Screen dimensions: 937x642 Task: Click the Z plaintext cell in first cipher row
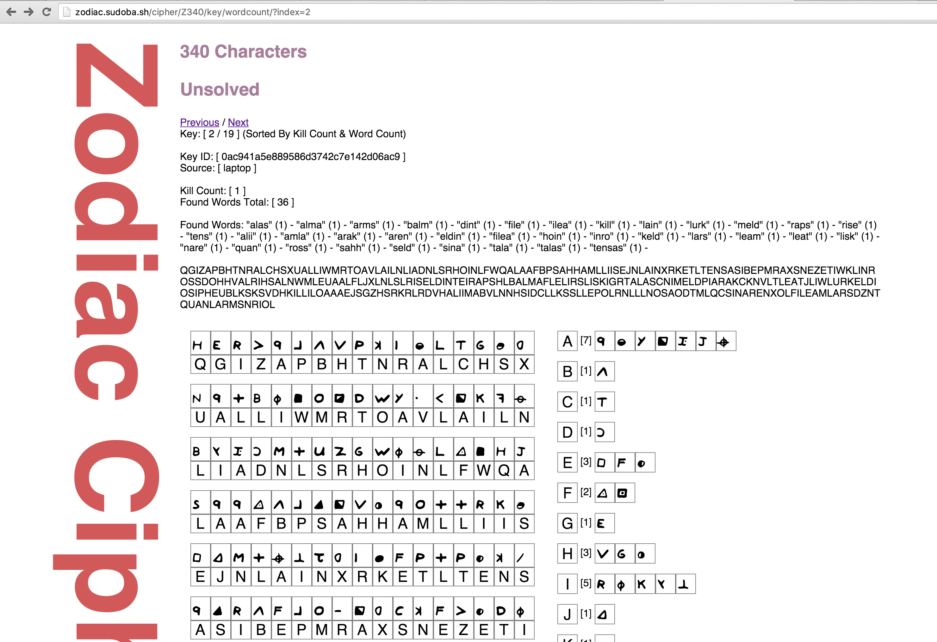[x=261, y=364]
